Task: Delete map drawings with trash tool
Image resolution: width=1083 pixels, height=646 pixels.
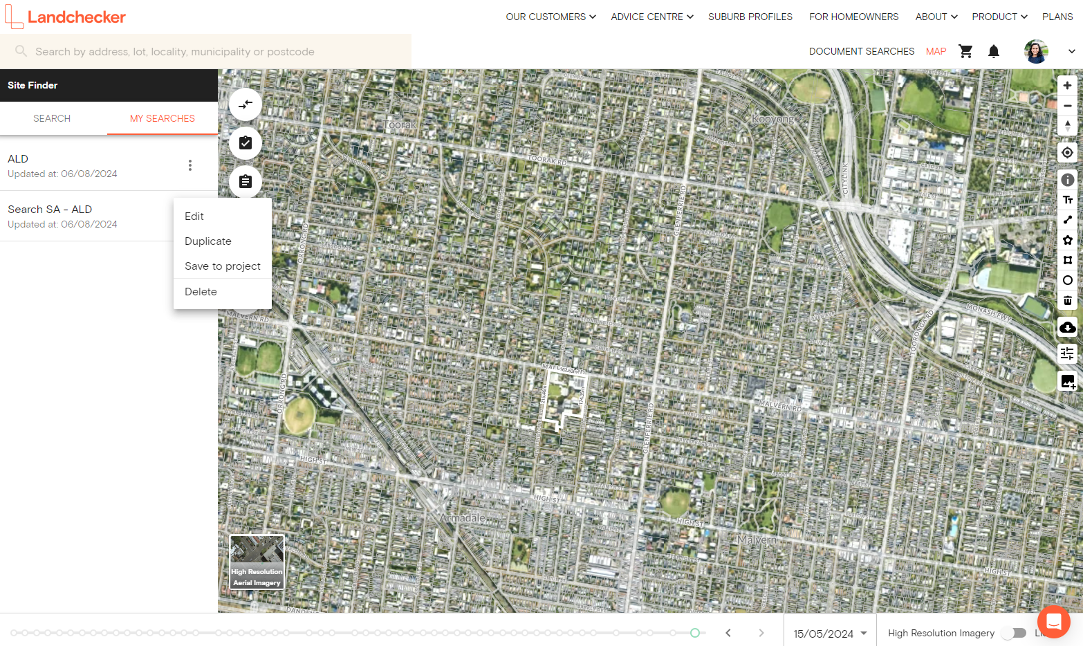Action: pyautogui.click(x=1067, y=300)
